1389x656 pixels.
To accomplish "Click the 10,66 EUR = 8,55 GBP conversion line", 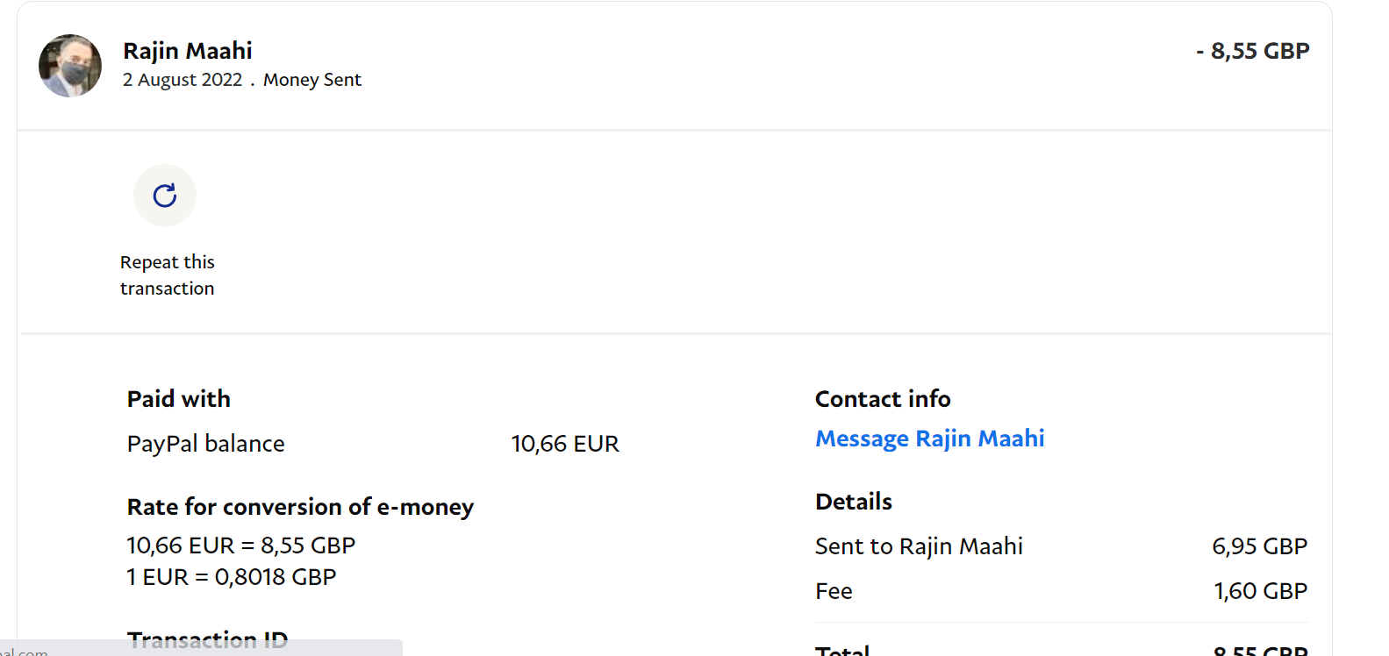I will pyautogui.click(x=241, y=545).
